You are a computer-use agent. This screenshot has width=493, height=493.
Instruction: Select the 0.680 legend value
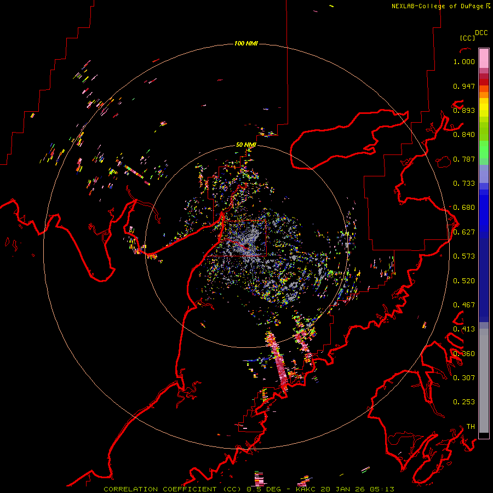tap(464, 208)
